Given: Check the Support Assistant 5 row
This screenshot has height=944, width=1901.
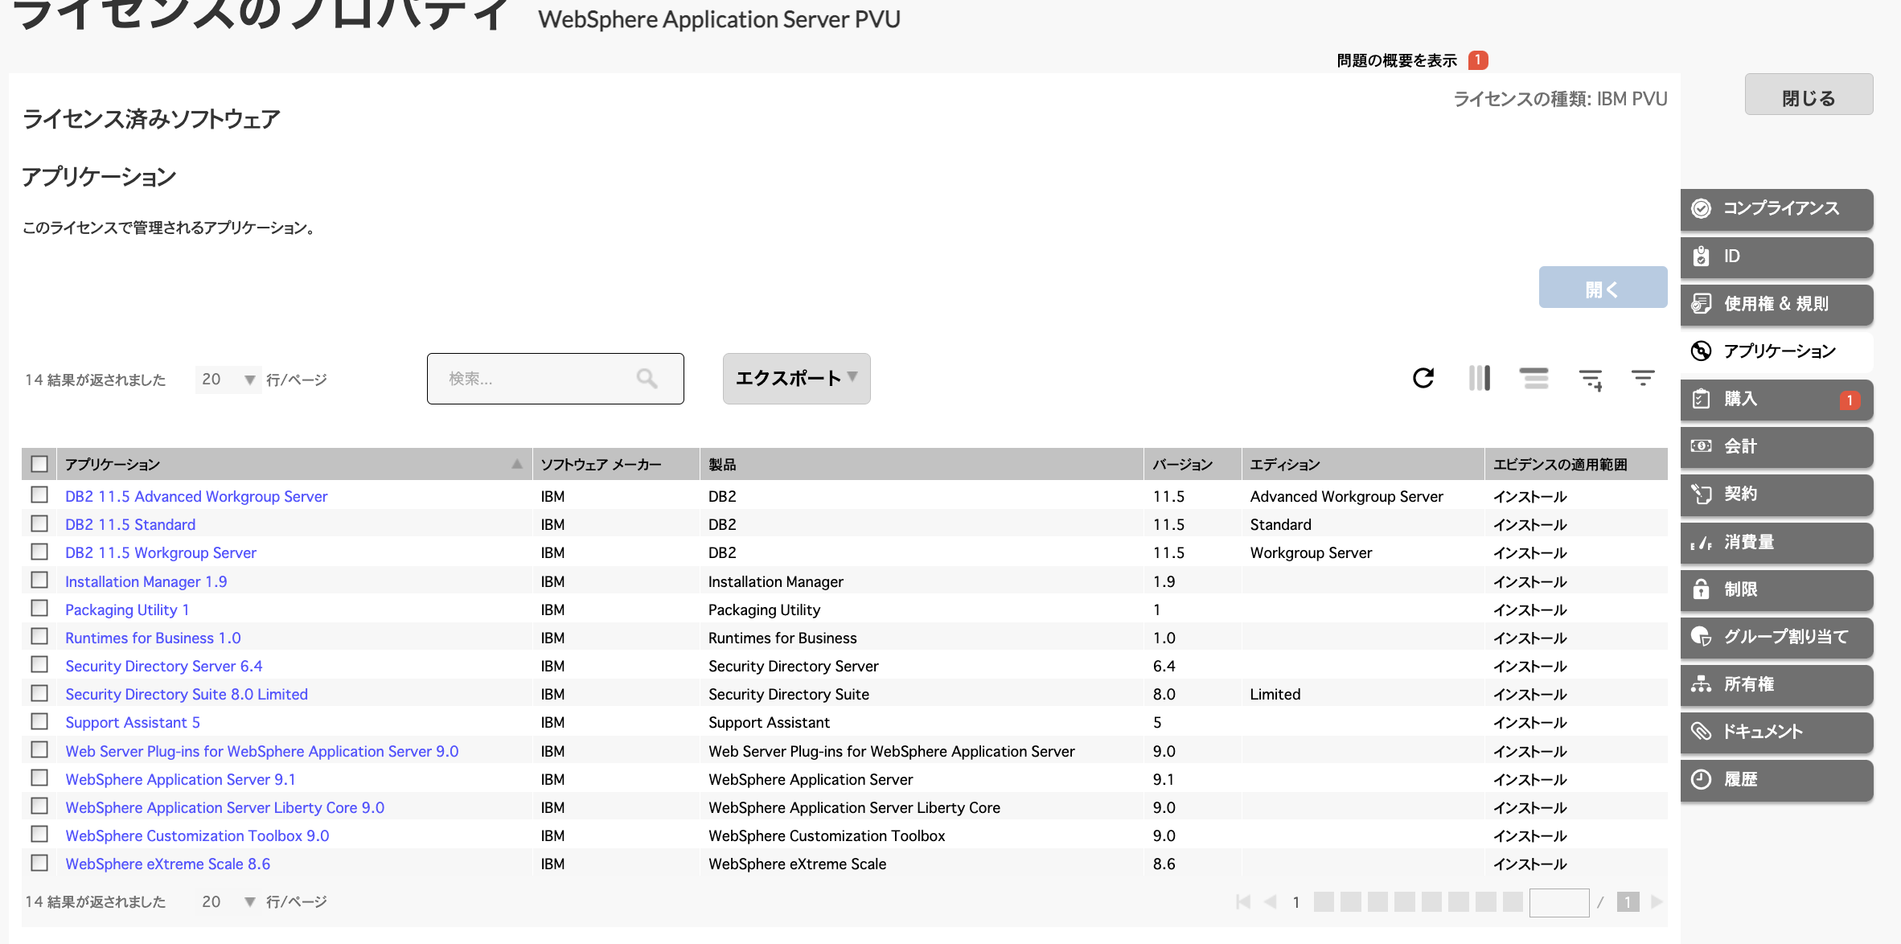Looking at the screenshot, I should 39,721.
